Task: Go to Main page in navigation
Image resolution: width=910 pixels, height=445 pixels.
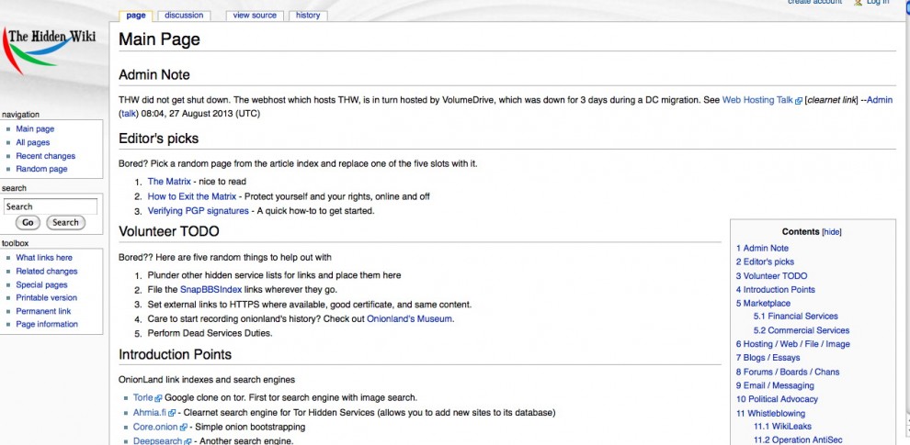Action: click(35, 128)
